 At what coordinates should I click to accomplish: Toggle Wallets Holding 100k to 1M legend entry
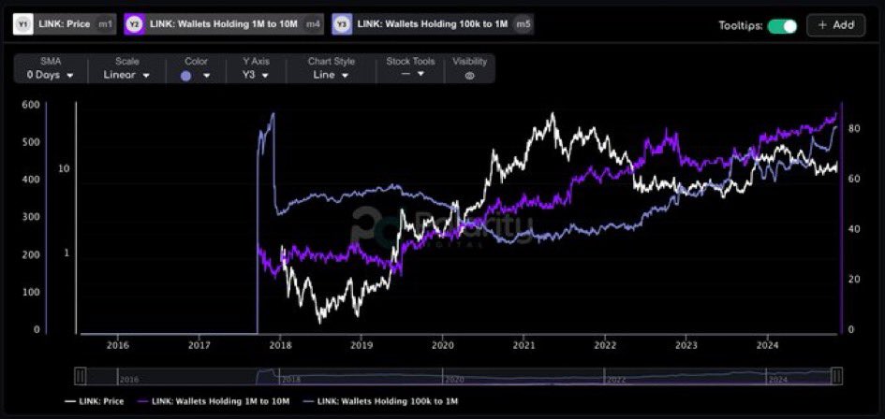[381, 401]
